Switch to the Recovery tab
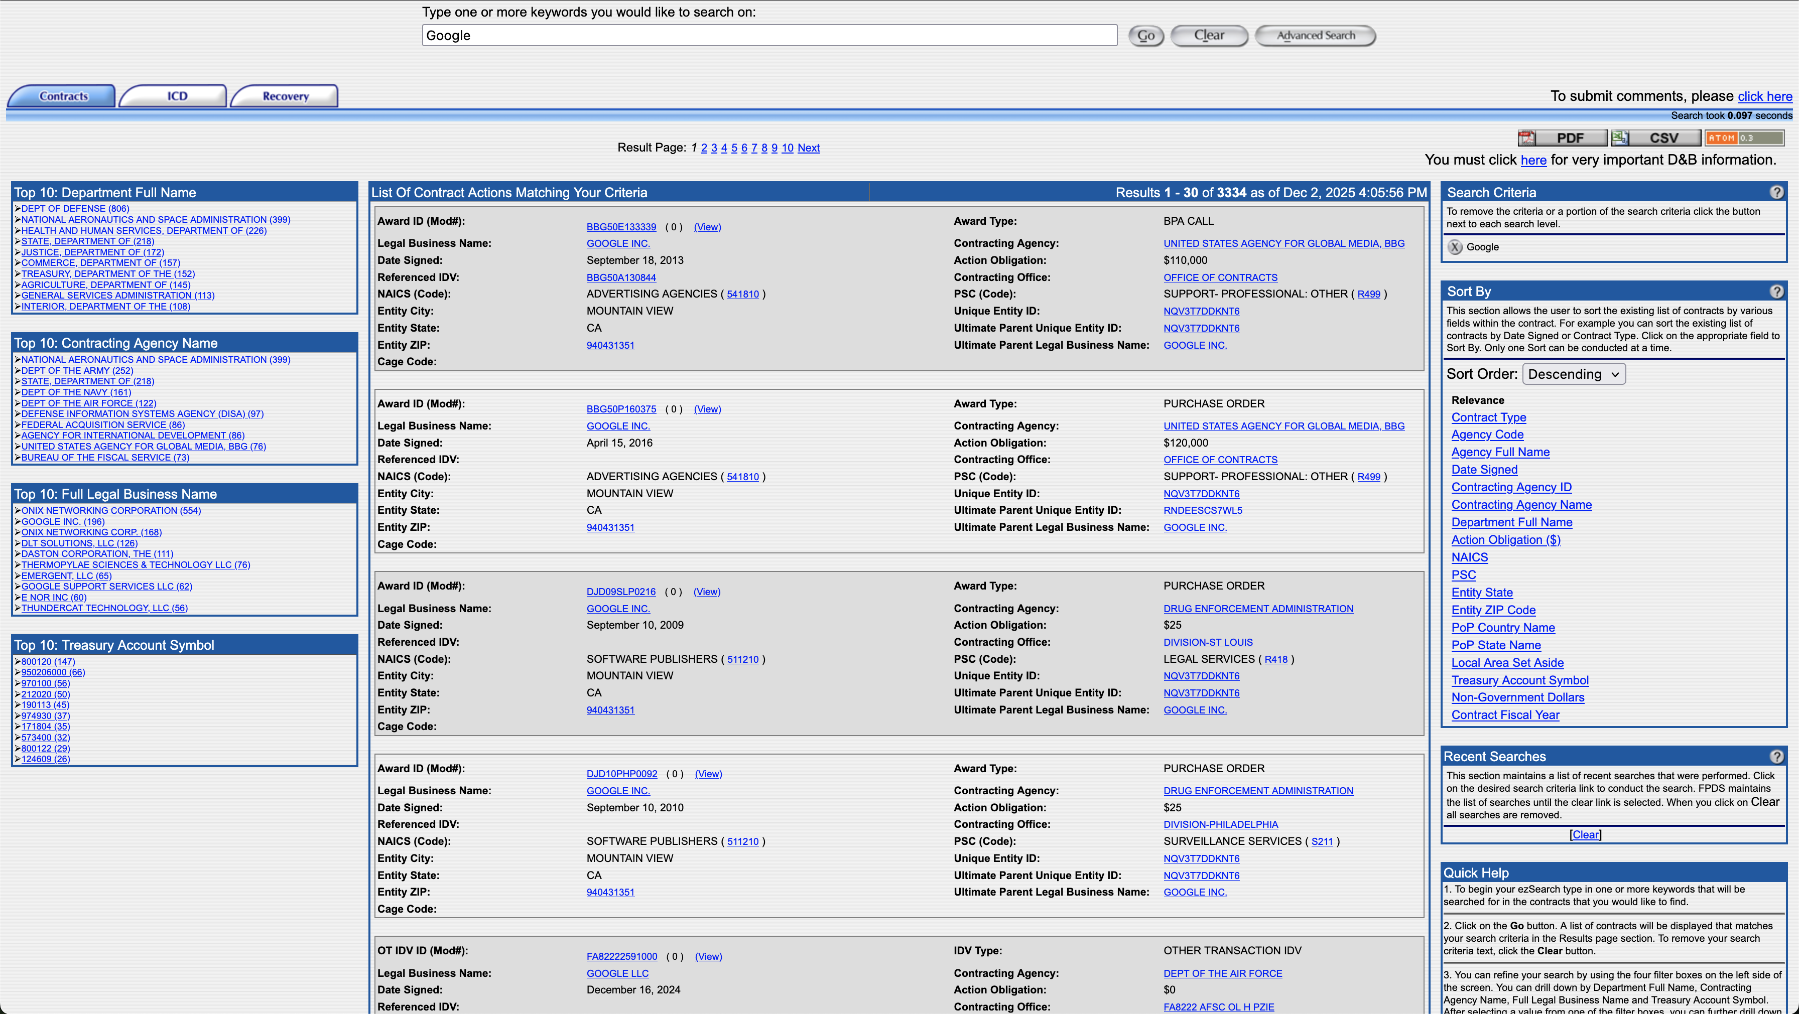 [284, 96]
